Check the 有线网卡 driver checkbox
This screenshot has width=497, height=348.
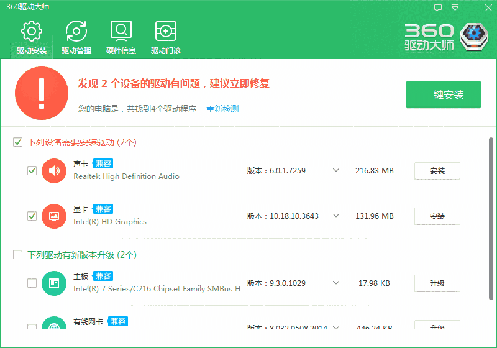coord(32,326)
